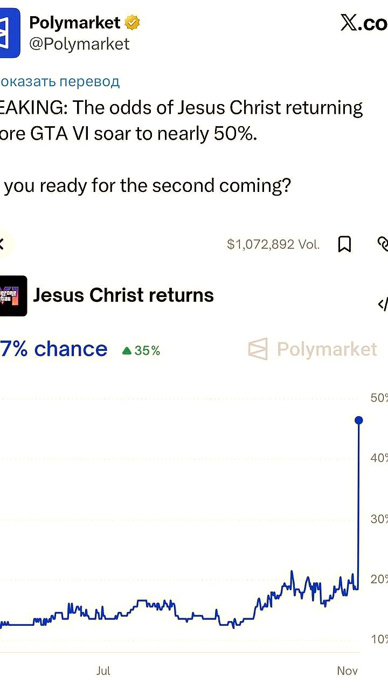This screenshot has width=388, height=690.
Task: Click the @Polymarket handle
Action: (x=79, y=44)
